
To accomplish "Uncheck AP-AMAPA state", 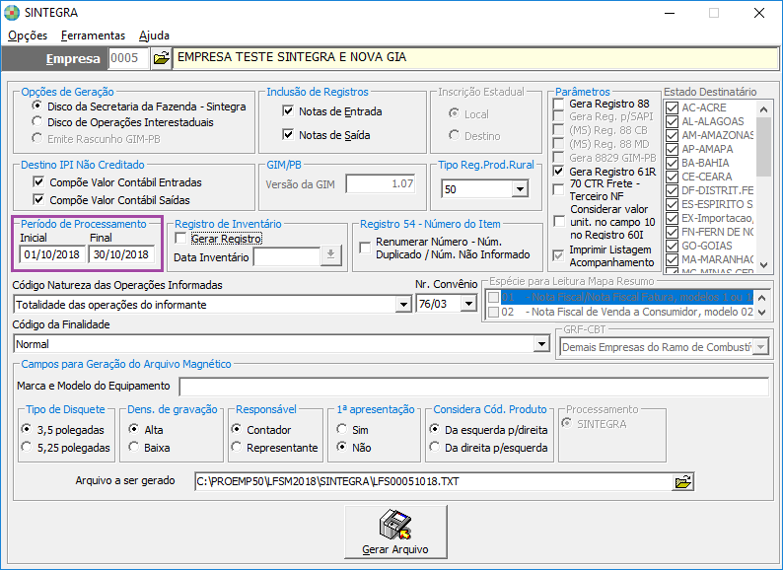I will pyautogui.click(x=673, y=149).
